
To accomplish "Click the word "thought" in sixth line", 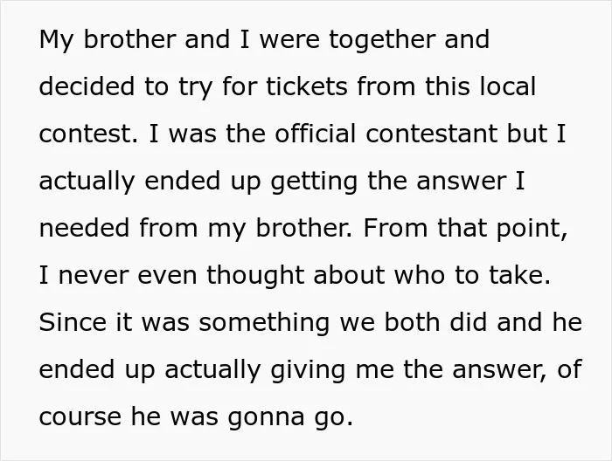I will click(x=255, y=277).
